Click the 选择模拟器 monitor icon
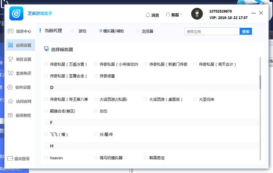The width and height of the screenshot is (273, 173). coord(46,49)
